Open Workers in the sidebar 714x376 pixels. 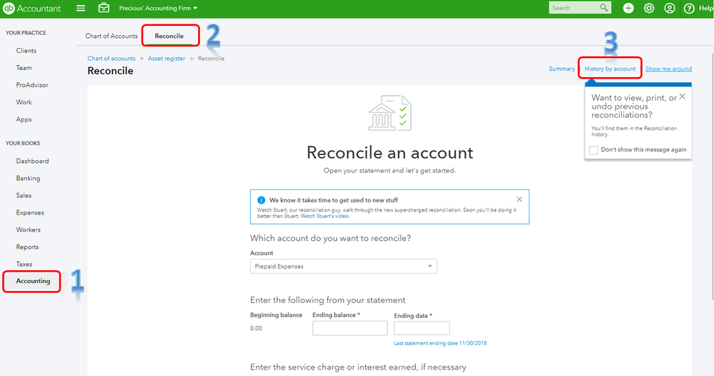coord(29,230)
